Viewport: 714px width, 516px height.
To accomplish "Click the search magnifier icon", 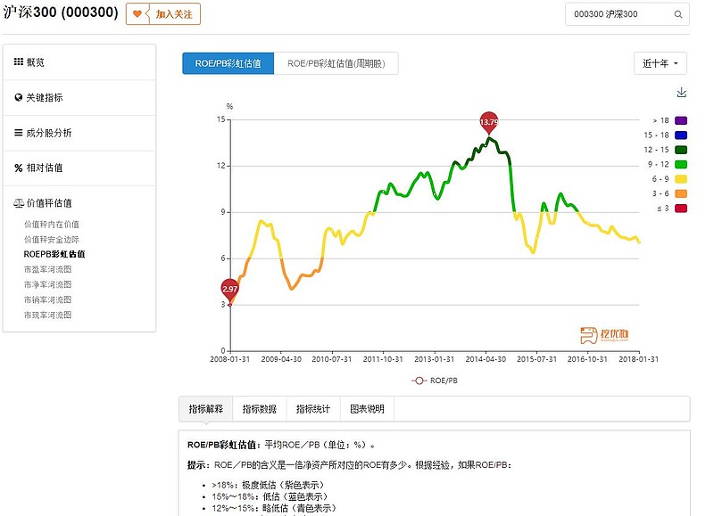I will pyautogui.click(x=678, y=14).
